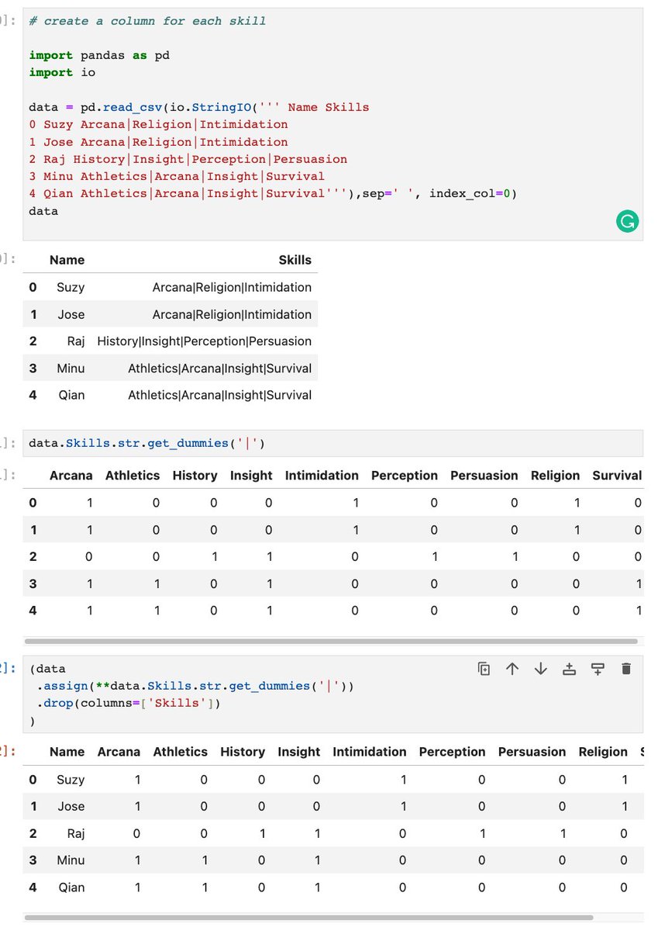Click into the data.Skills.str.get_dummies('|') code cell

(x=333, y=444)
